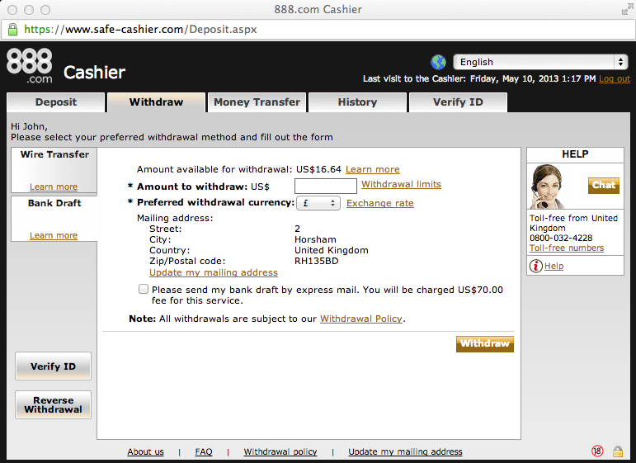
Task: Click the Reverse Withdrawal button
Action: 53,404
